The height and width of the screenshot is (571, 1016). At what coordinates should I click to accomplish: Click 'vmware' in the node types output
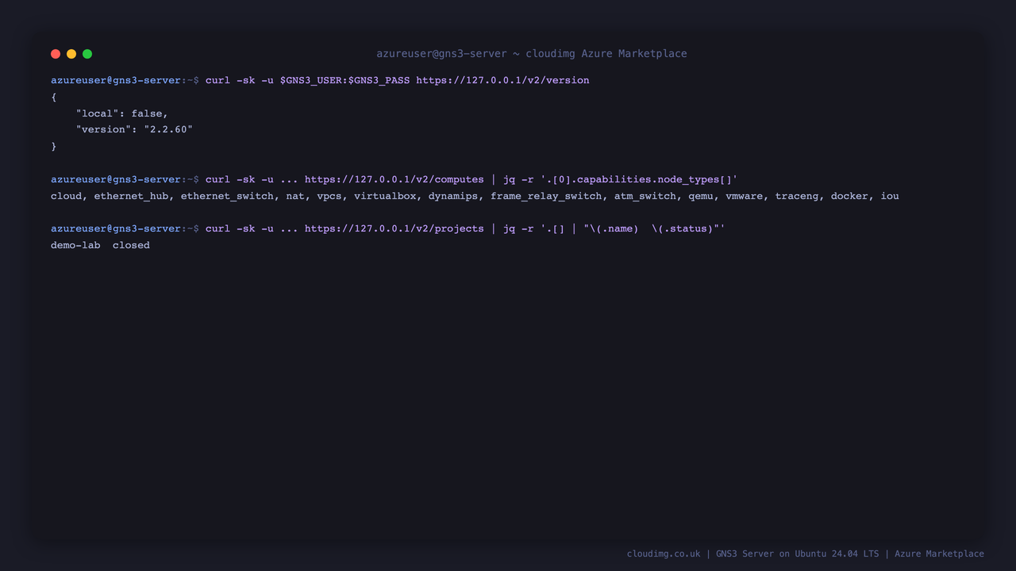pos(745,196)
